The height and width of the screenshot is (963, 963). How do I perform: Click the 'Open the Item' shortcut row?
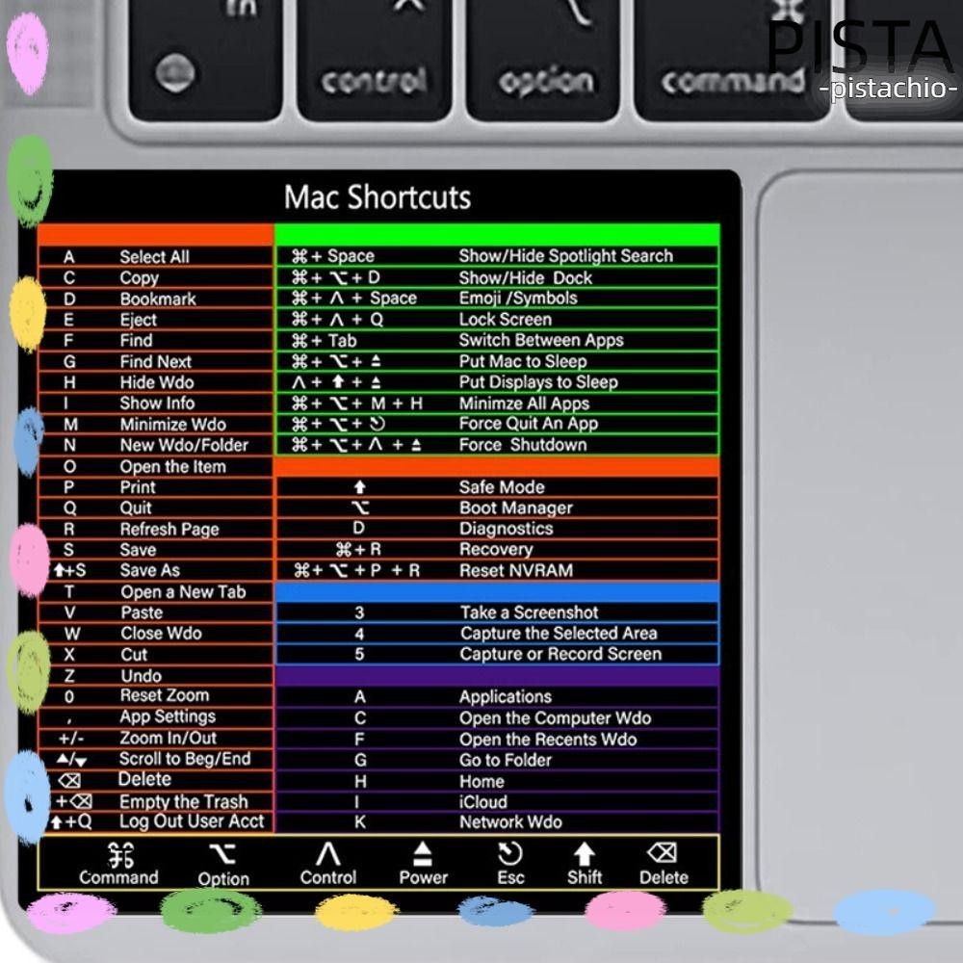[156, 466]
